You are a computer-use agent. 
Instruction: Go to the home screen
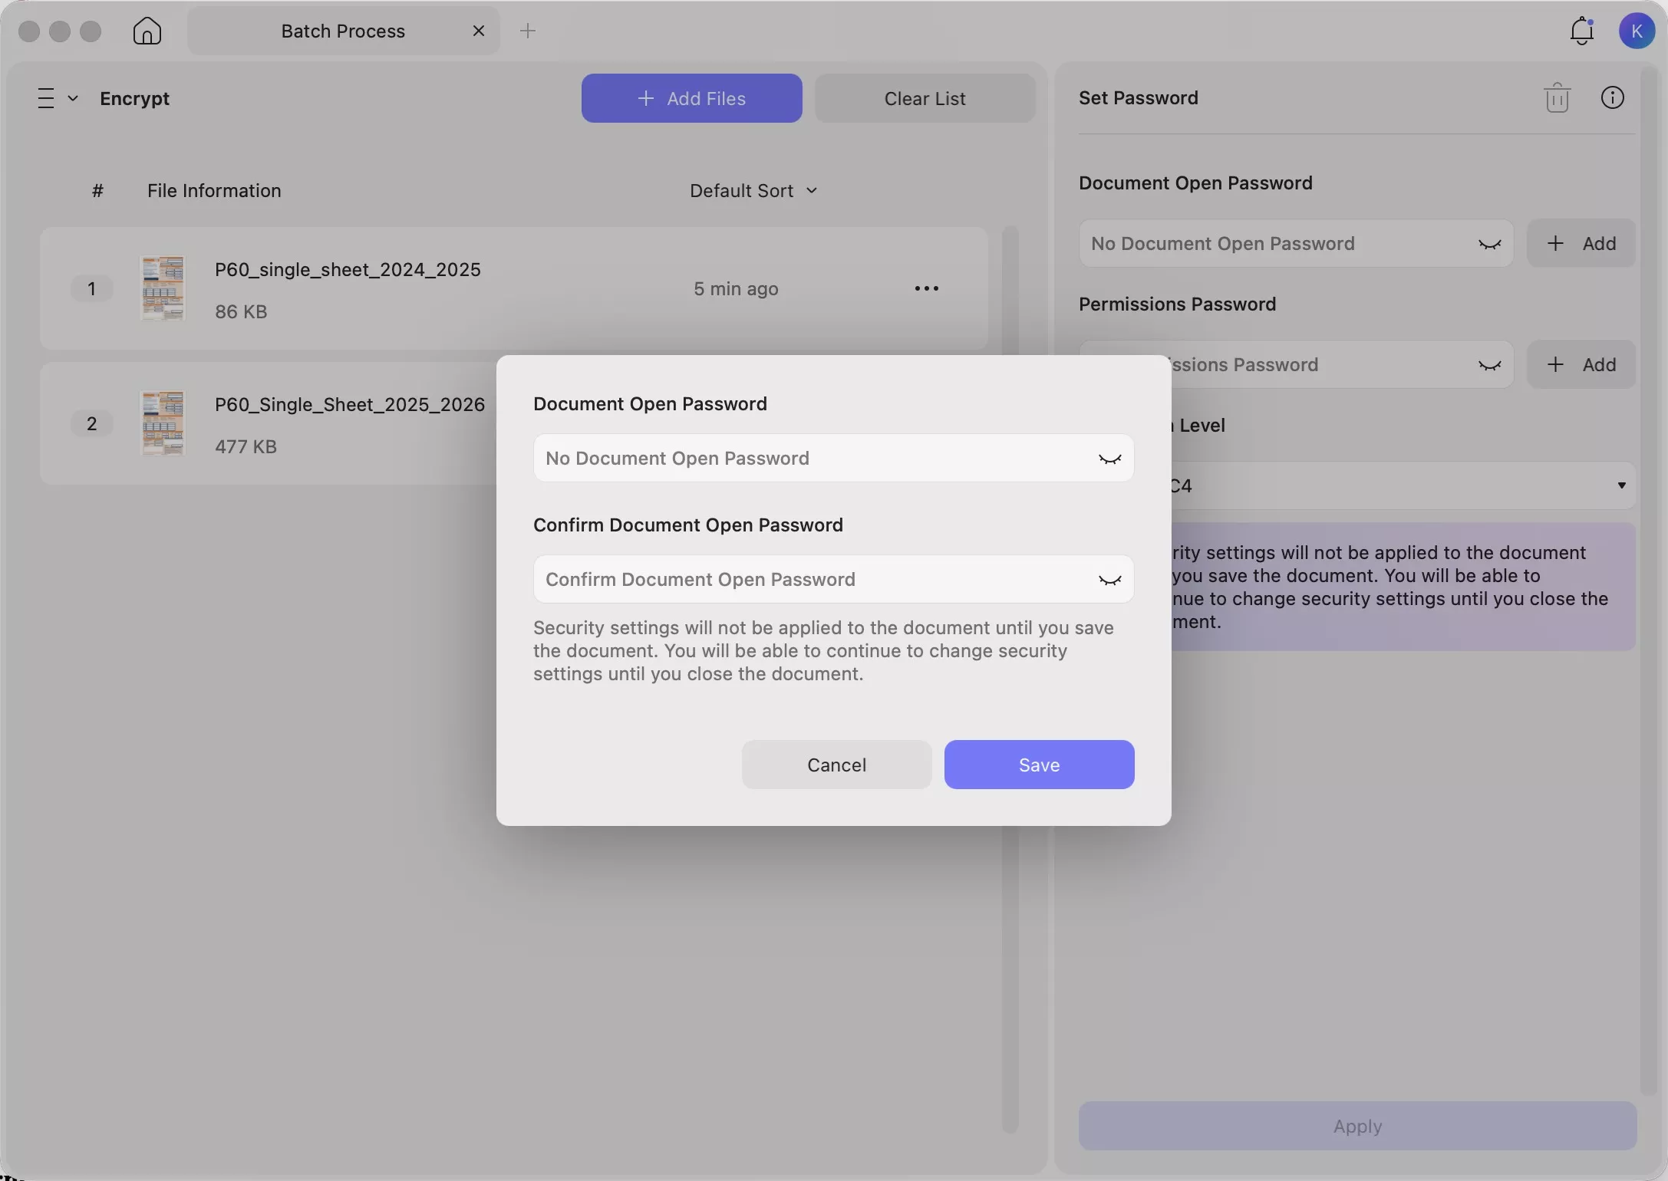click(x=147, y=31)
